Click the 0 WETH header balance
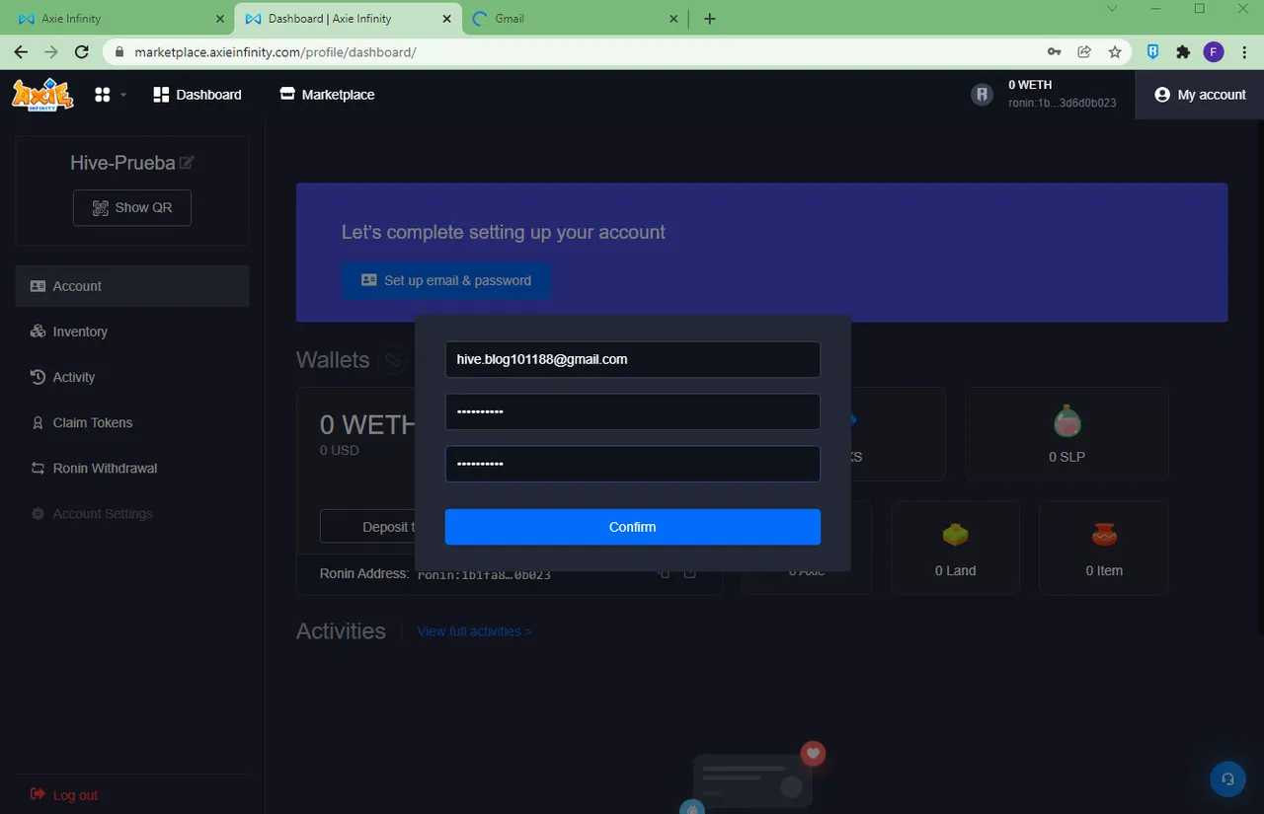The width and height of the screenshot is (1264, 814). [1030, 85]
